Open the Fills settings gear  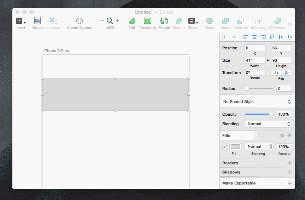[282, 135]
